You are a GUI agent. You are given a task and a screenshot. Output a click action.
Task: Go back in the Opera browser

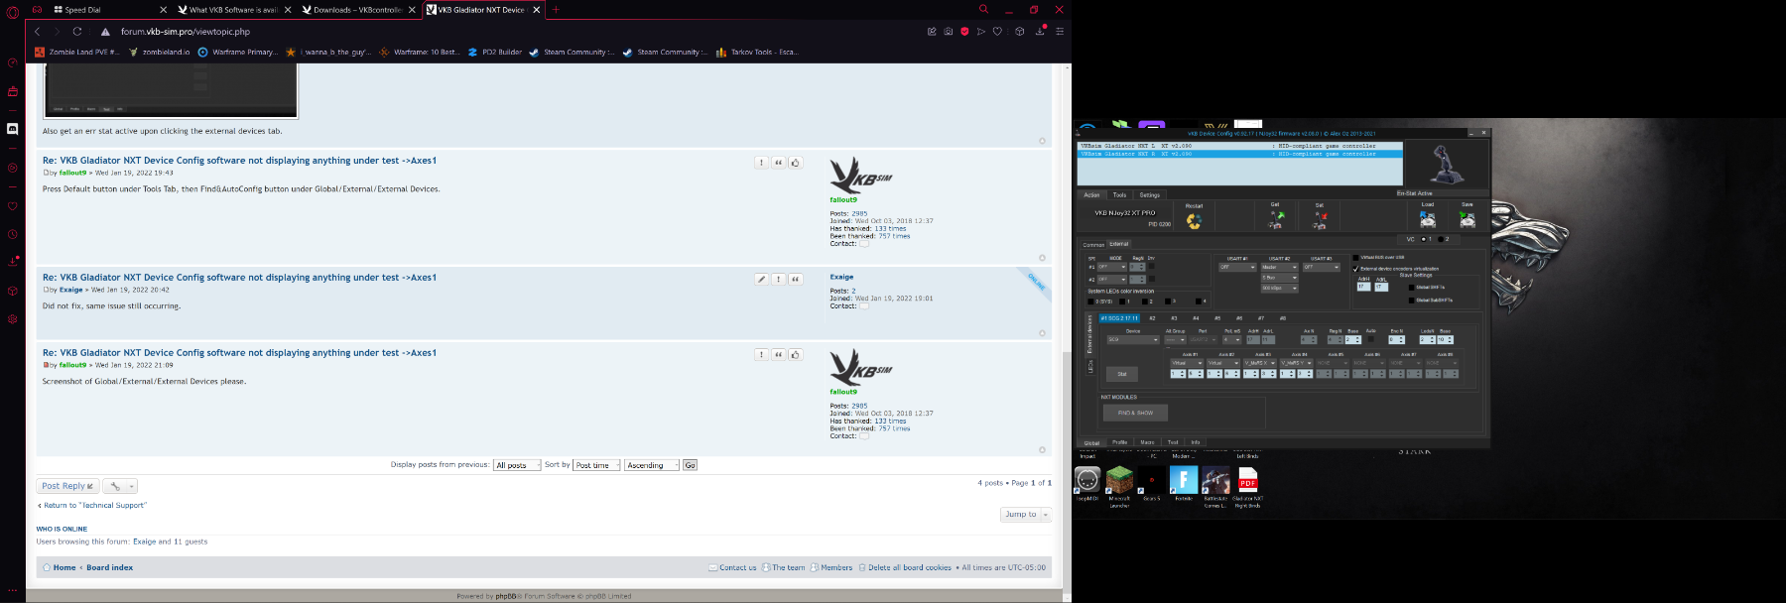(x=38, y=32)
